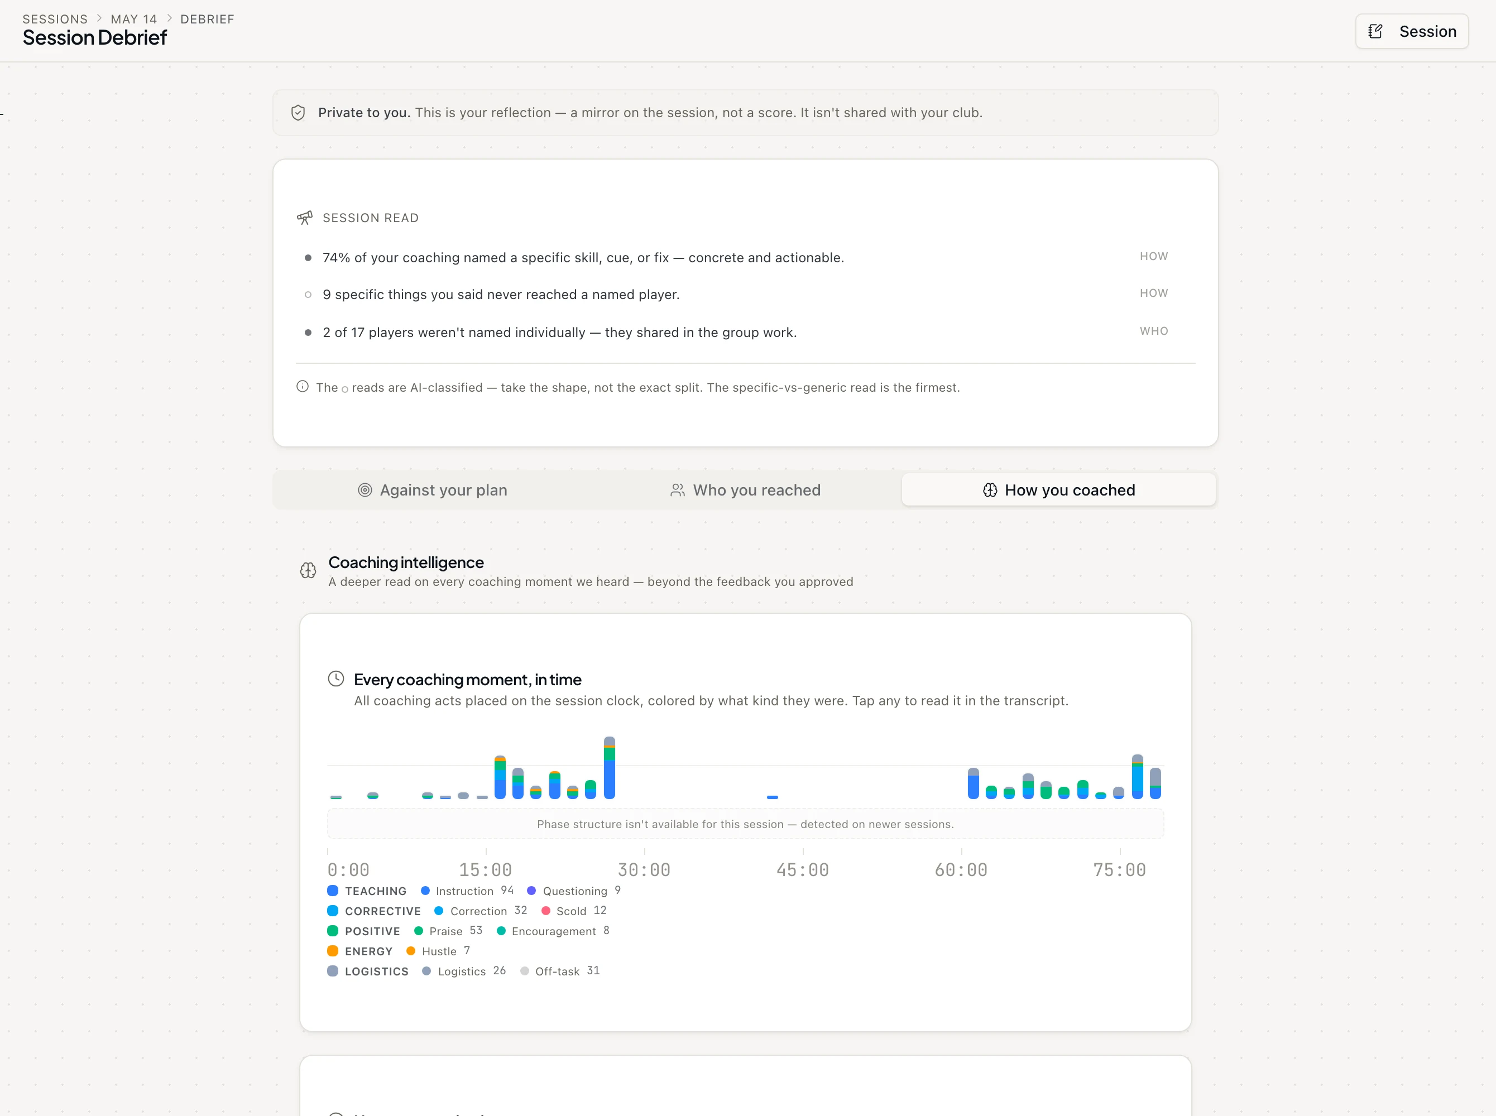Click the info icon in AI-classified note

(x=303, y=386)
